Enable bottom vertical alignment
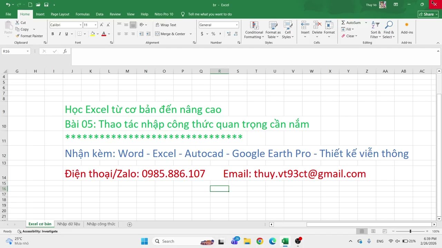442x248 pixels. pos(133,25)
